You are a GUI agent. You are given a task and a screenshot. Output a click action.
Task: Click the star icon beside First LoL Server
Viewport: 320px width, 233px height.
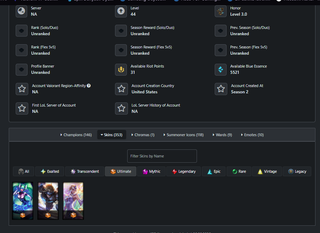22,108
